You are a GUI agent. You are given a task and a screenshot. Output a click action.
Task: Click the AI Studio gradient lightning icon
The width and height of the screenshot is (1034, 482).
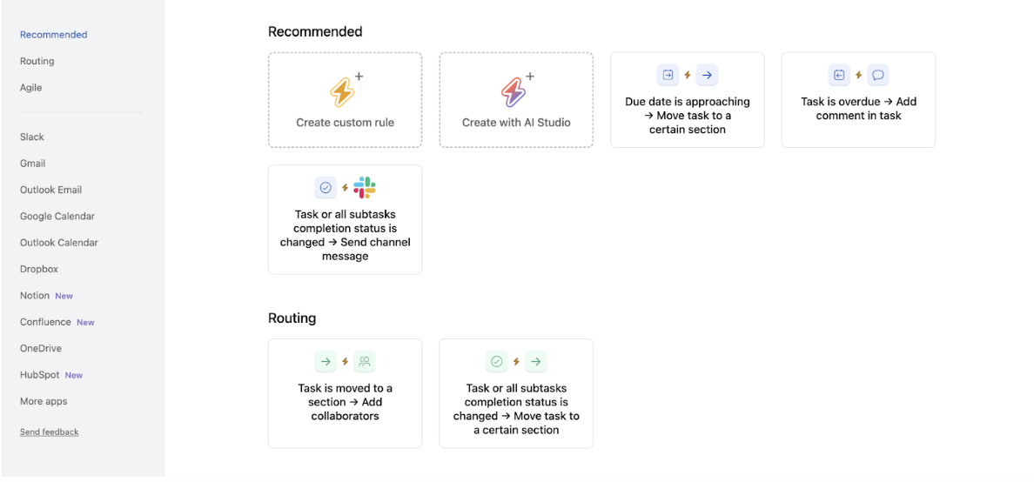[x=513, y=91]
